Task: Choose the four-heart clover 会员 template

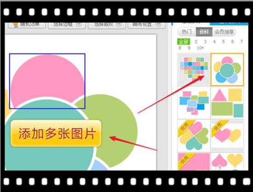Action: coord(194,136)
